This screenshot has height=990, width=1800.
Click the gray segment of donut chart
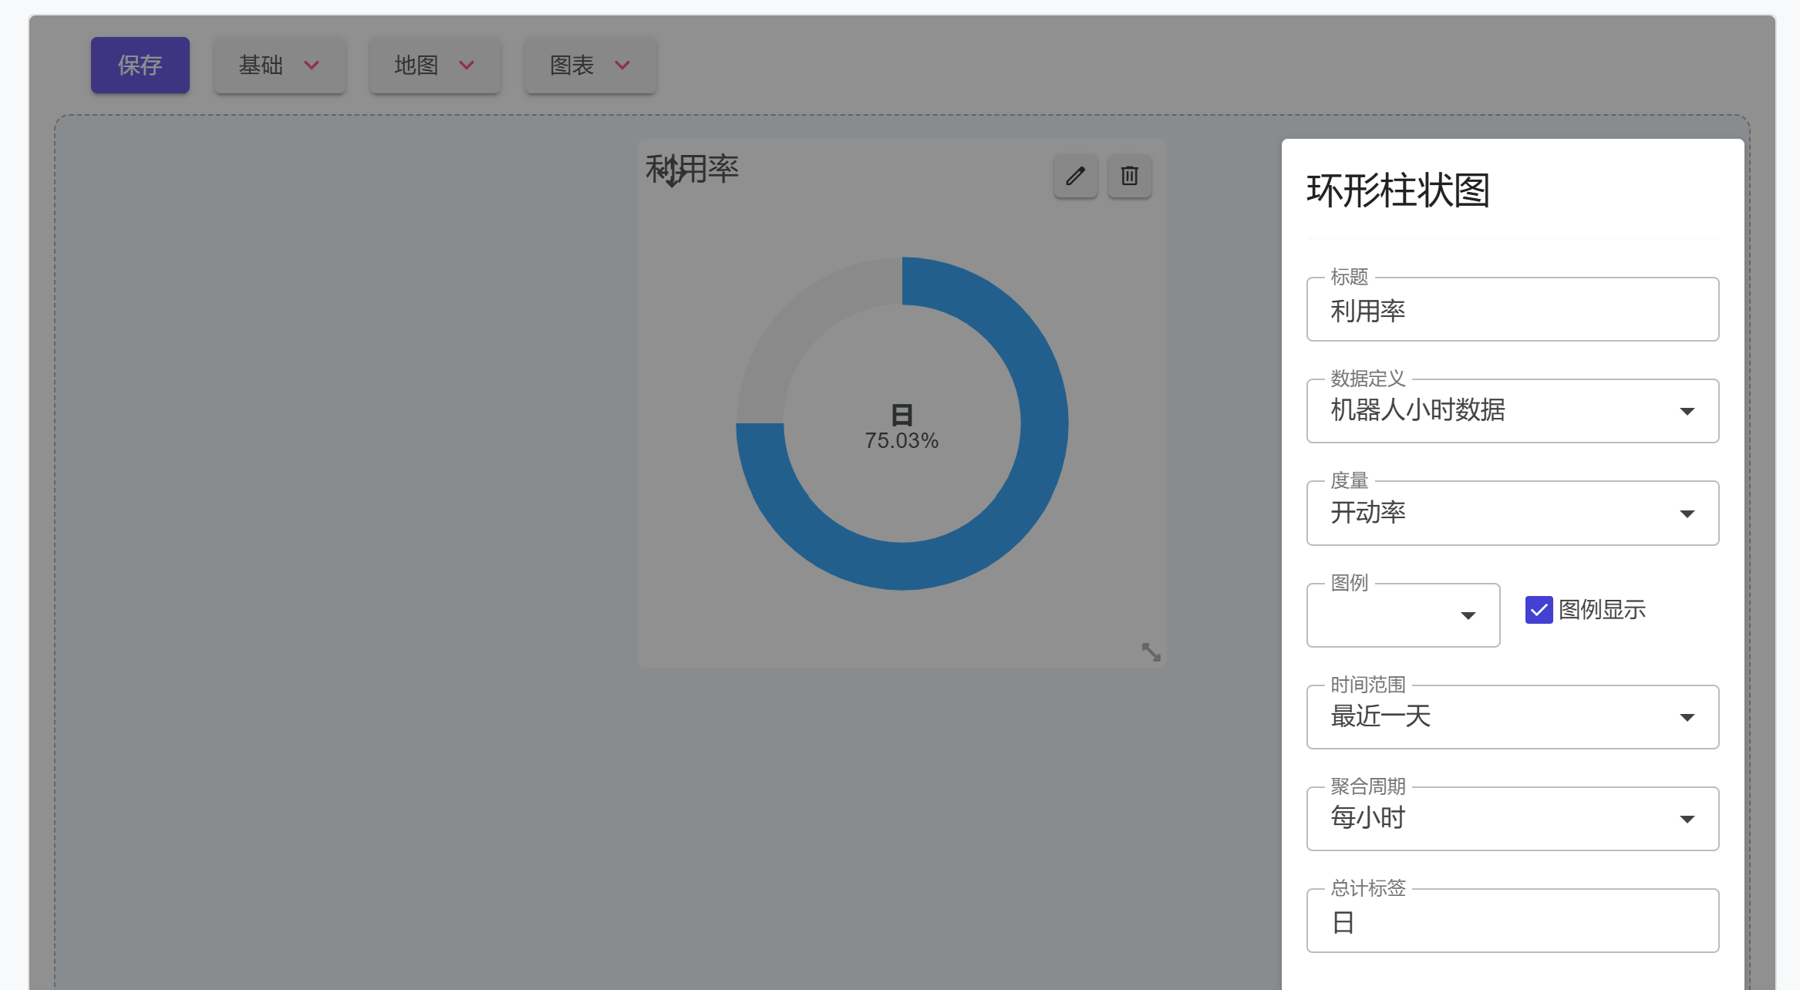pos(802,324)
